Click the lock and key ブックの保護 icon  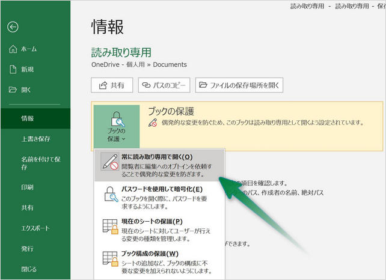coord(117,119)
